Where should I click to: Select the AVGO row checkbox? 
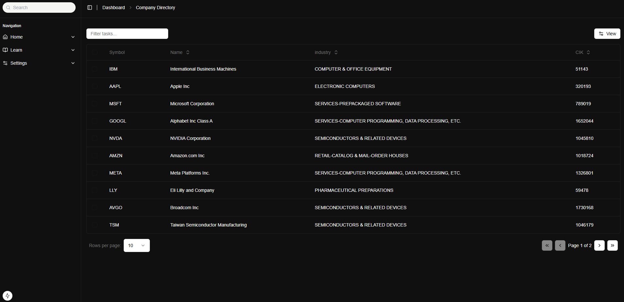(x=95, y=208)
